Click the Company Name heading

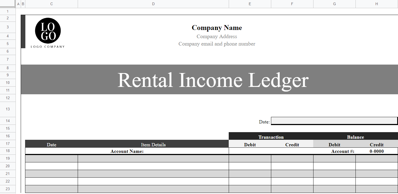pos(217,28)
